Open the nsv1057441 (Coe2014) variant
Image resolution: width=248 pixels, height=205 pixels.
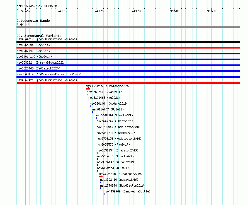point(33,51)
